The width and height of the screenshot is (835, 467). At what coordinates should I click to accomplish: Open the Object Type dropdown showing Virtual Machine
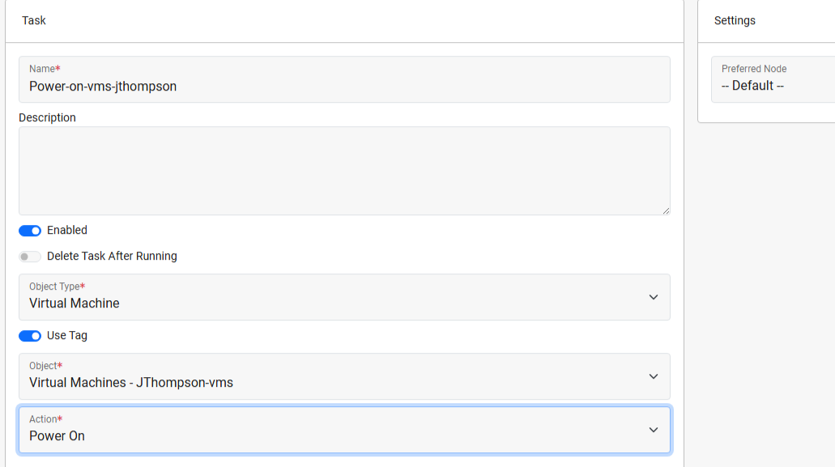pyautogui.click(x=324, y=297)
